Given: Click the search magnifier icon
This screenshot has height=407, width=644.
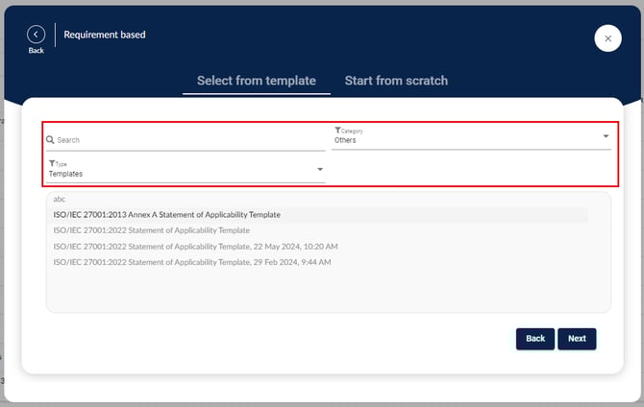Looking at the screenshot, I should click(x=50, y=140).
